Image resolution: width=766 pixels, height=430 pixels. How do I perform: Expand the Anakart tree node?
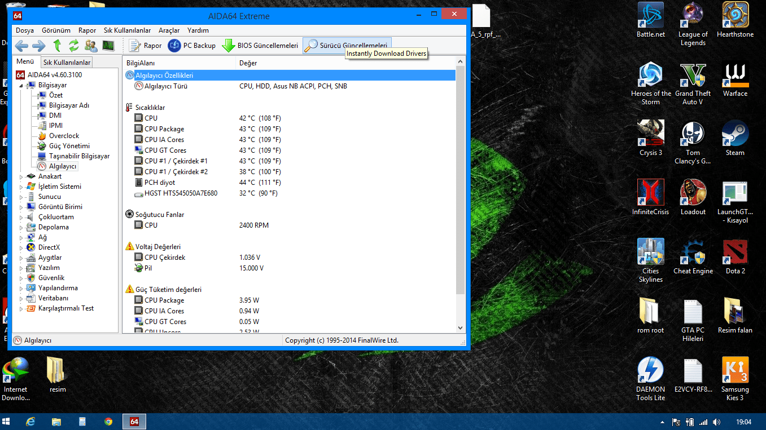pos(22,176)
